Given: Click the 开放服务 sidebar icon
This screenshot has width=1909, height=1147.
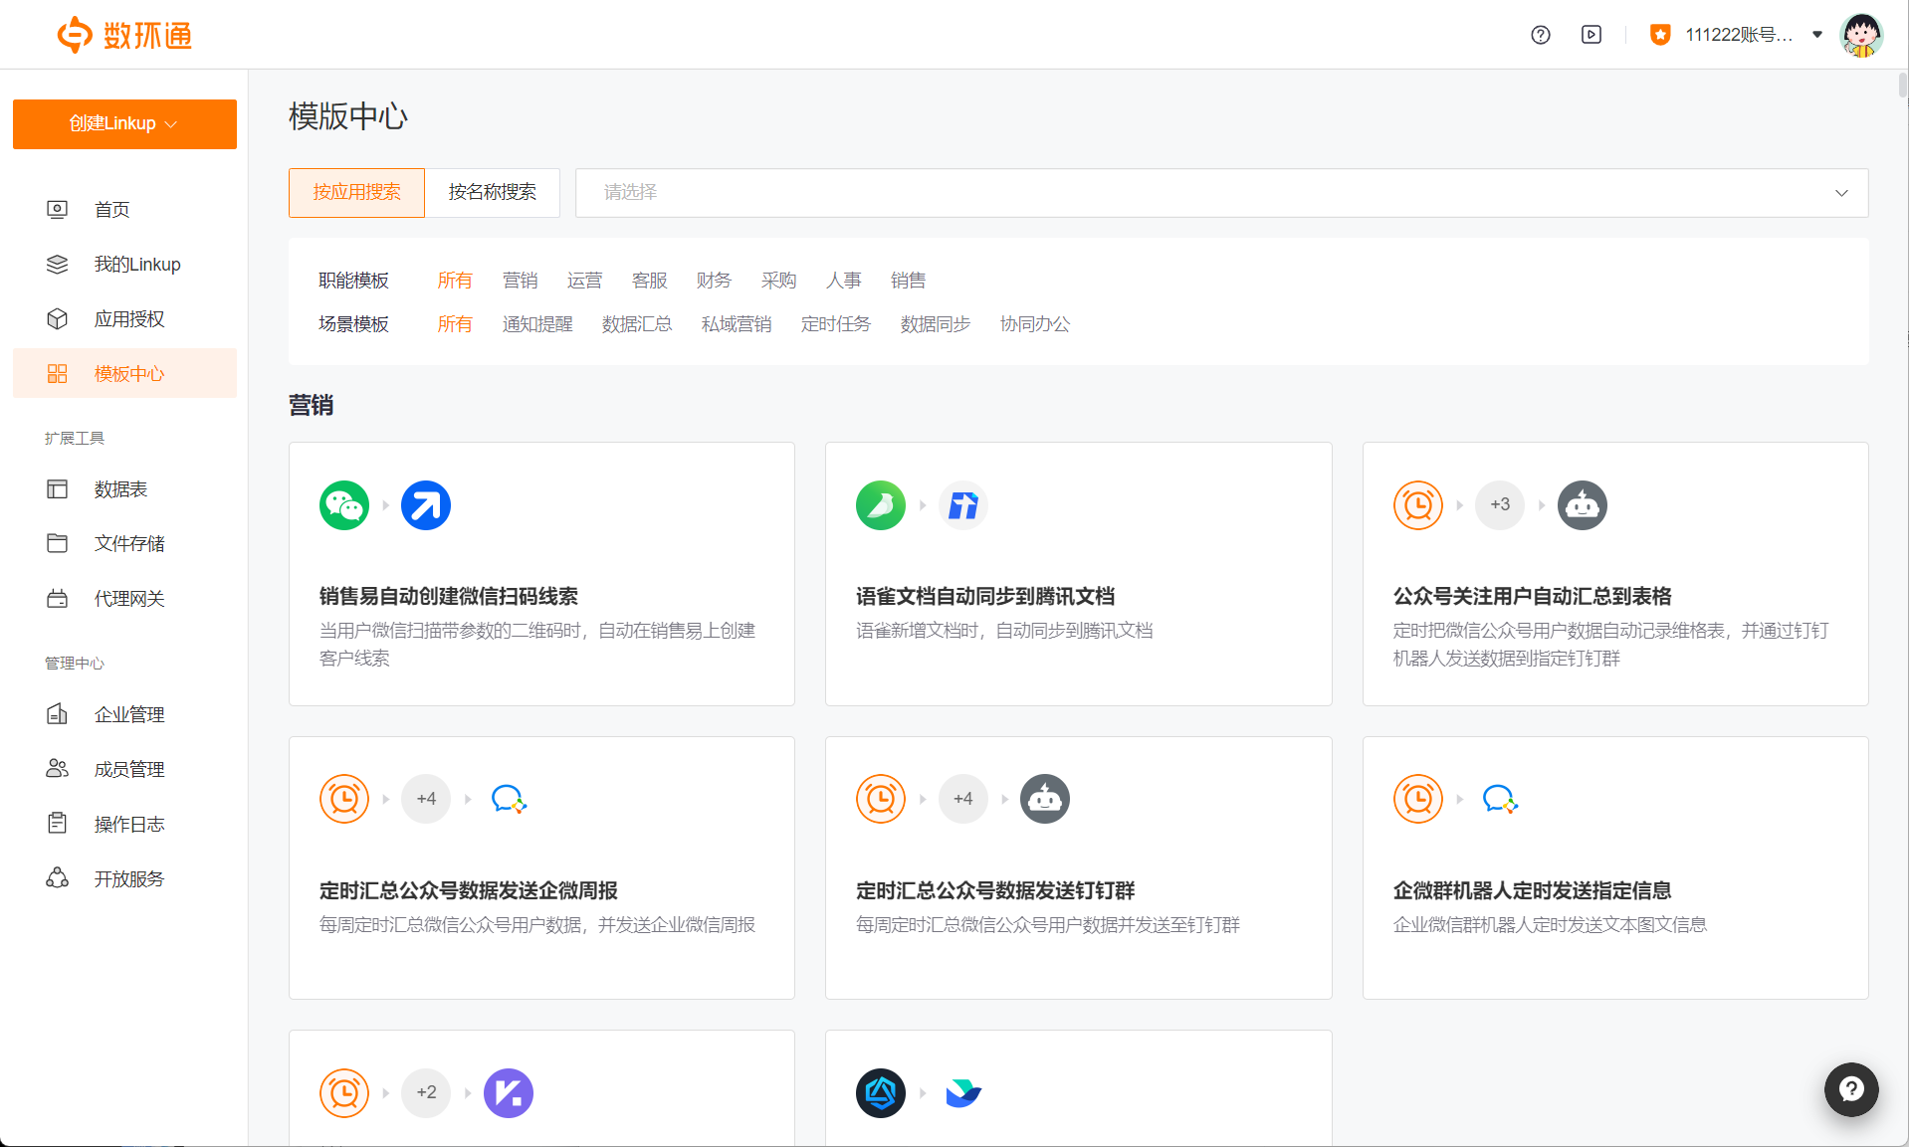Looking at the screenshot, I should click(58, 878).
